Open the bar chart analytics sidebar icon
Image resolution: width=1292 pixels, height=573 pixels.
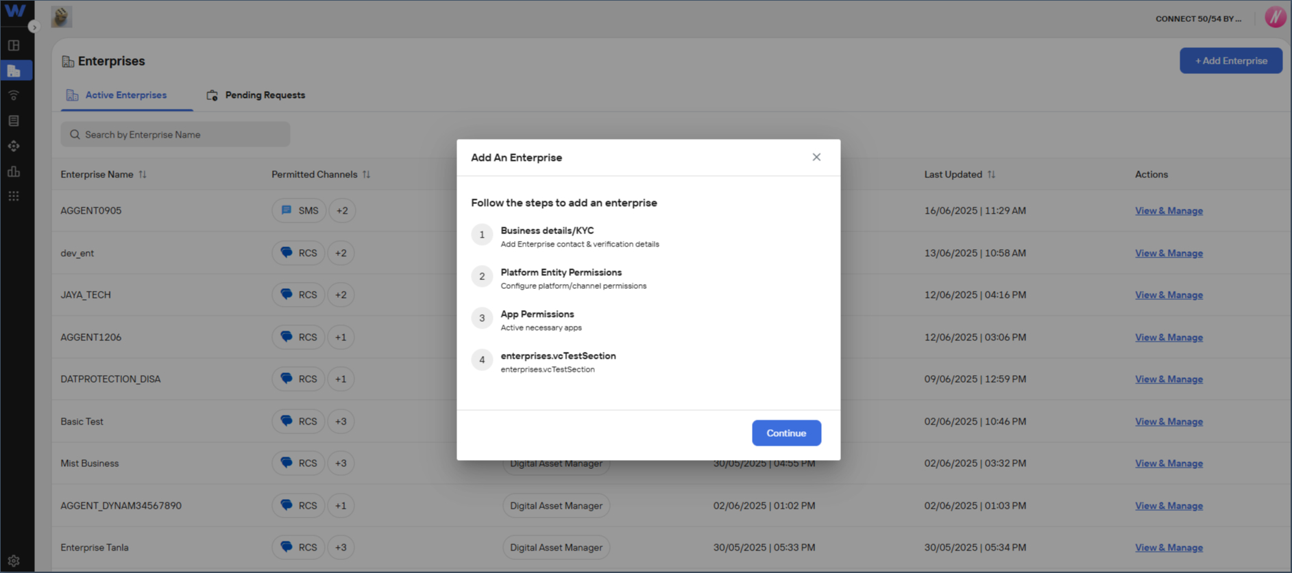tap(14, 171)
